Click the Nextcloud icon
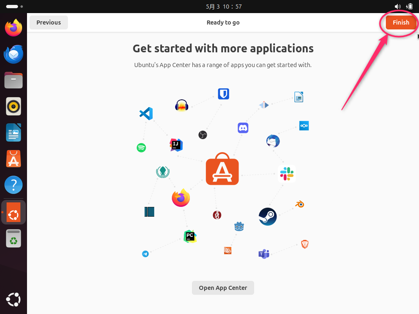419x314 pixels. coord(304,126)
